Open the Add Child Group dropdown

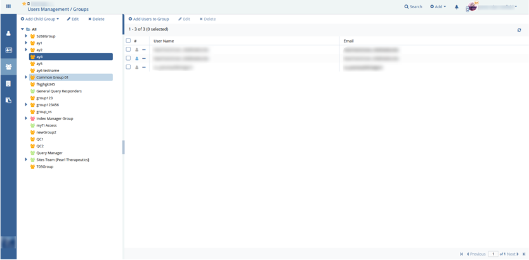click(x=40, y=19)
